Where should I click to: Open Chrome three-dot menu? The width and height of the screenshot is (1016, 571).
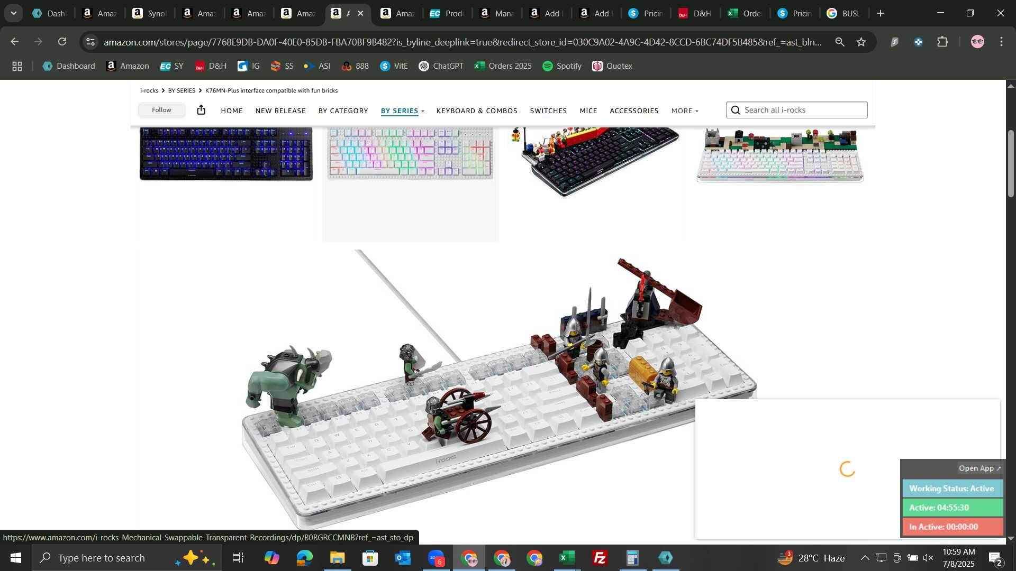pyautogui.click(x=1001, y=42)
